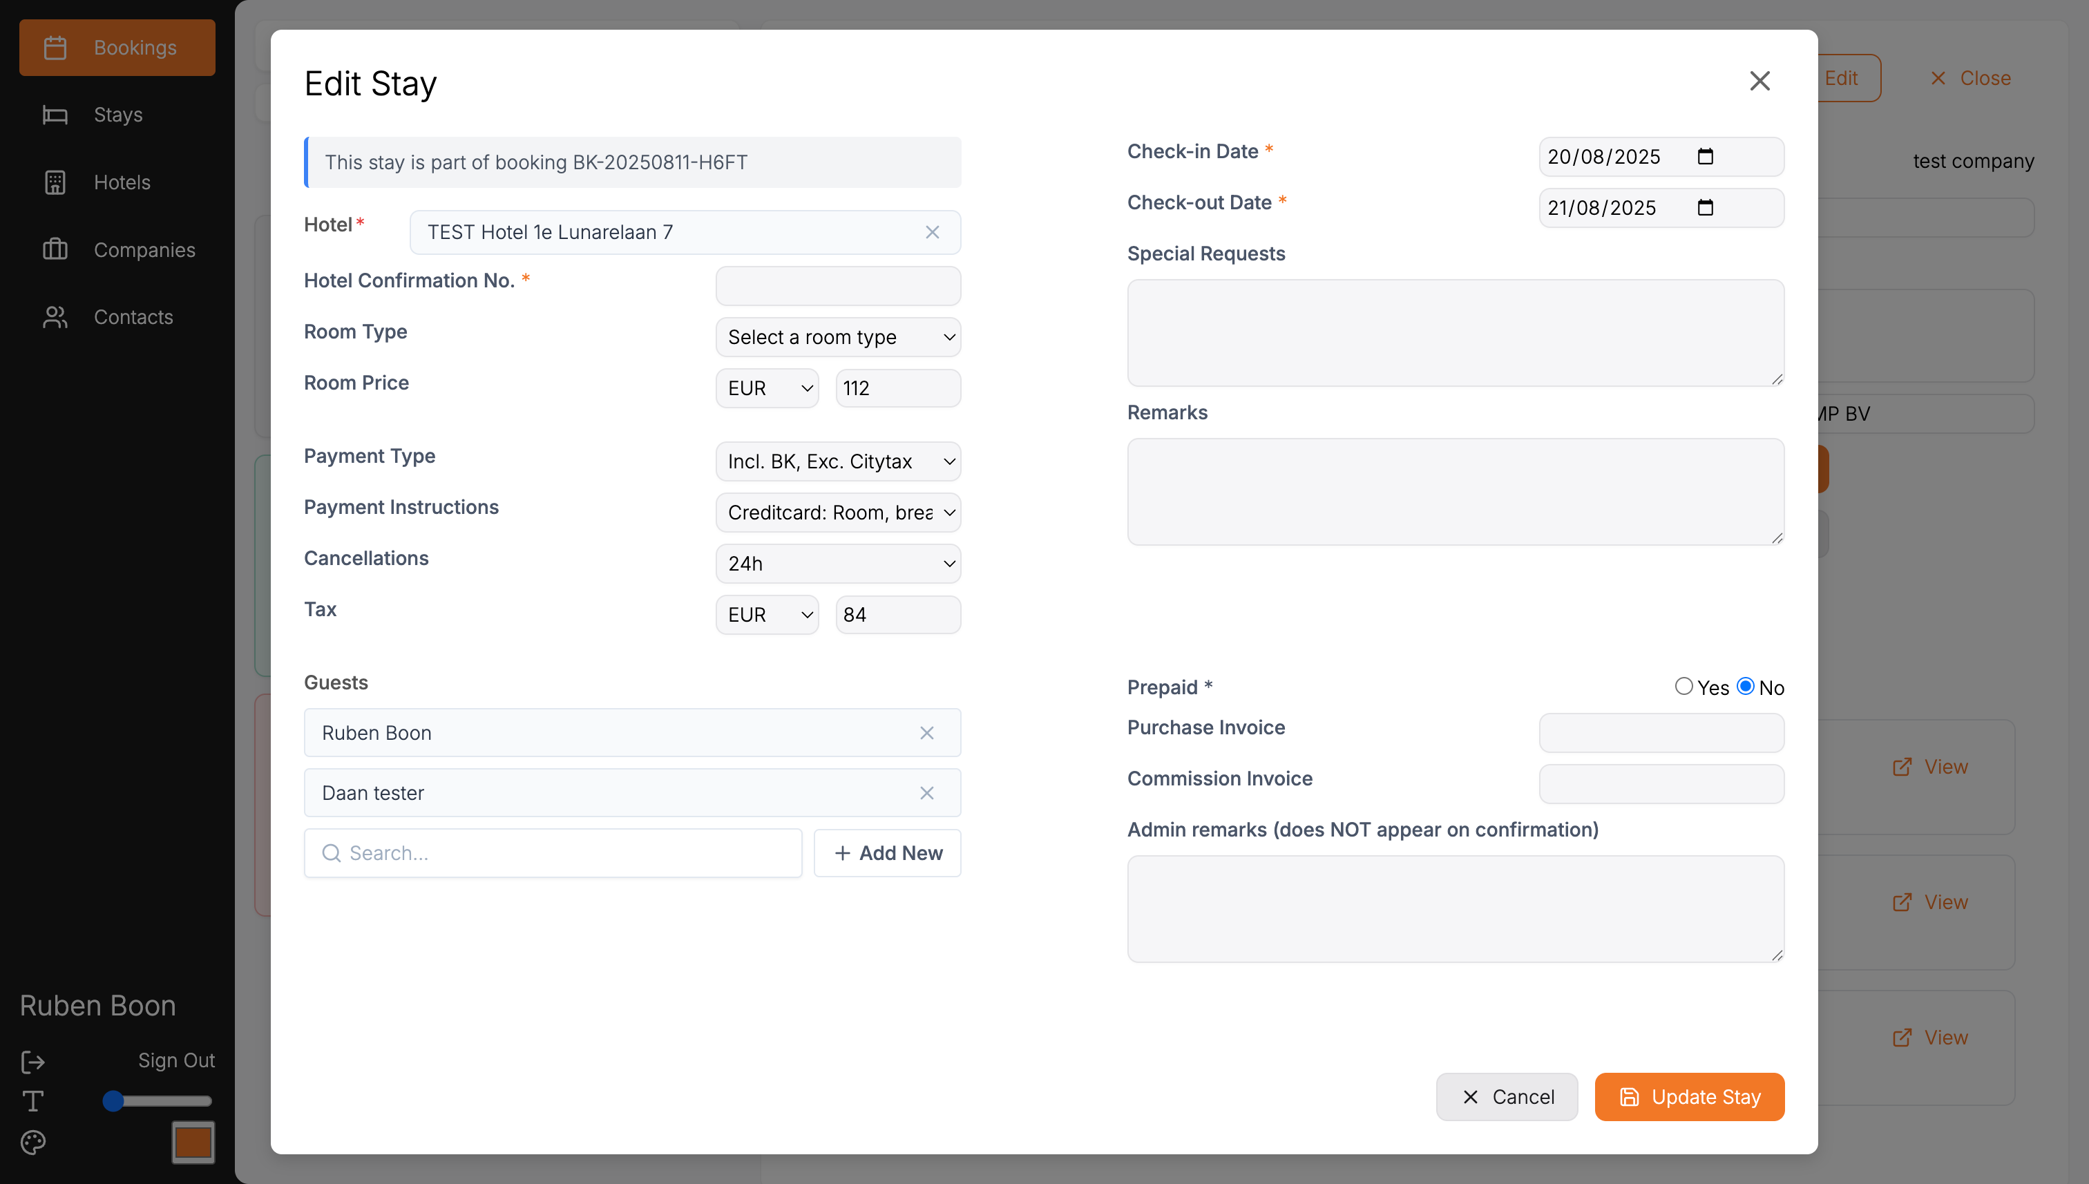Viewport: 2089px width, 1184px height.
Task: Click the Companies briefcase icon
Action: [x=55, y=249]
